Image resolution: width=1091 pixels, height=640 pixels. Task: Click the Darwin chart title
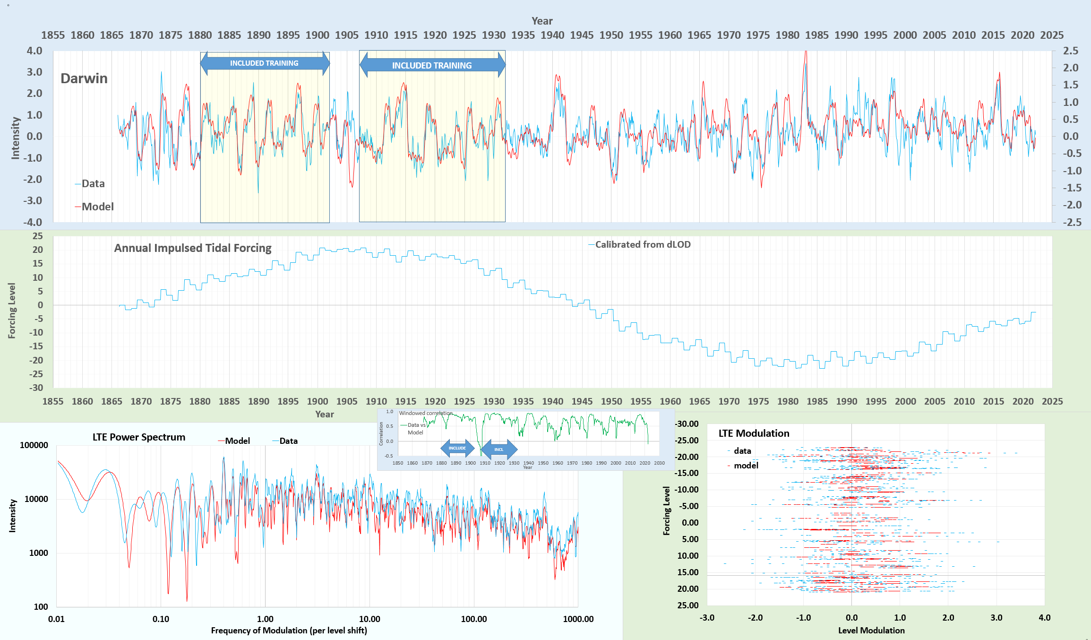click(84, 78)
